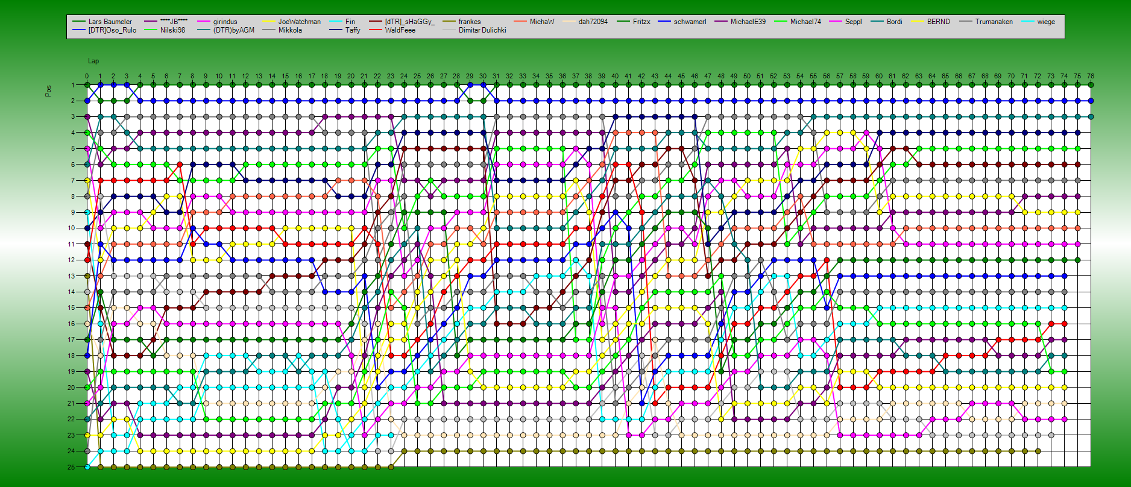Click the Lars Baumeler legend entry
The height and width of the screenshot is (487, 1131).
(110, 22)
